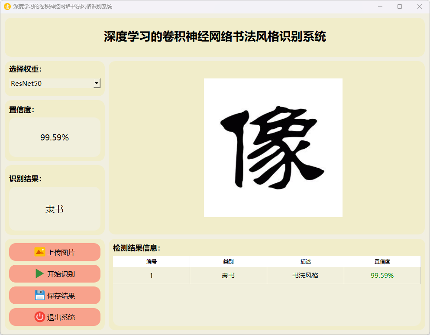Click the blue floppy disk save icon
The height and width of the screenshot is (335, 430).
click(40, 295)
